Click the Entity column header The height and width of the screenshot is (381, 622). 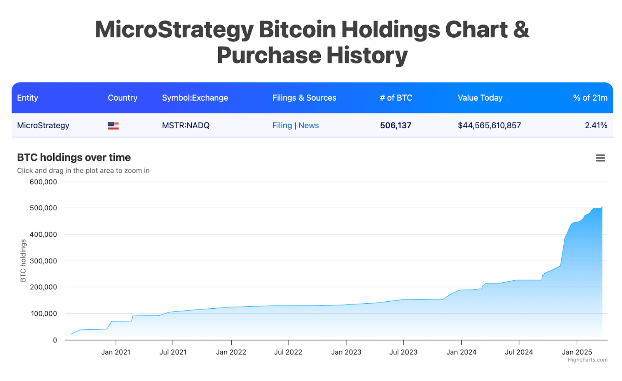click(x=28, y=98)
